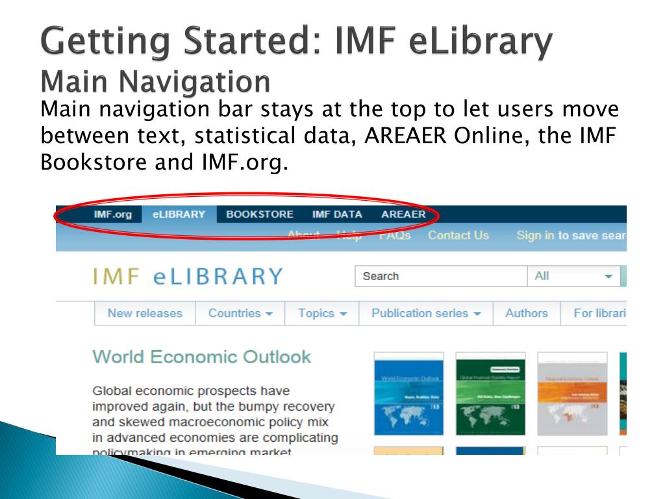Image resolution: width=665 pixels, height=499 pixels.
Task: Click the Sign in link
Action: coord(535,235)
